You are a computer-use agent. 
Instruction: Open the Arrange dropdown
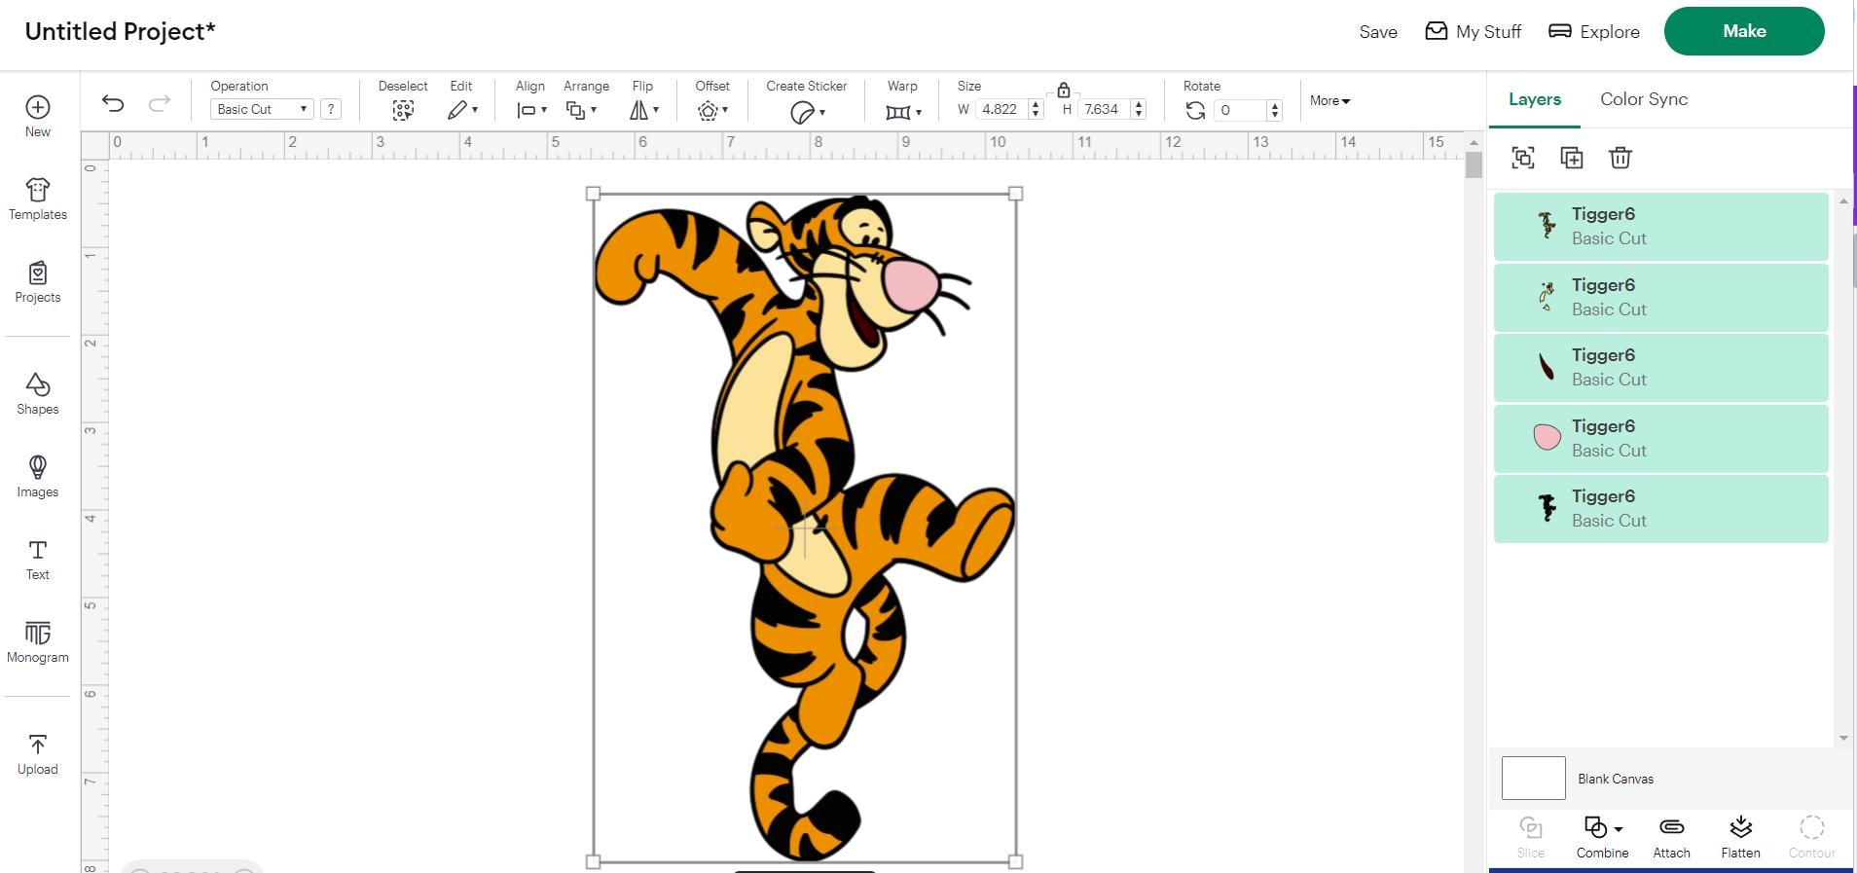(x=581, y=110)
